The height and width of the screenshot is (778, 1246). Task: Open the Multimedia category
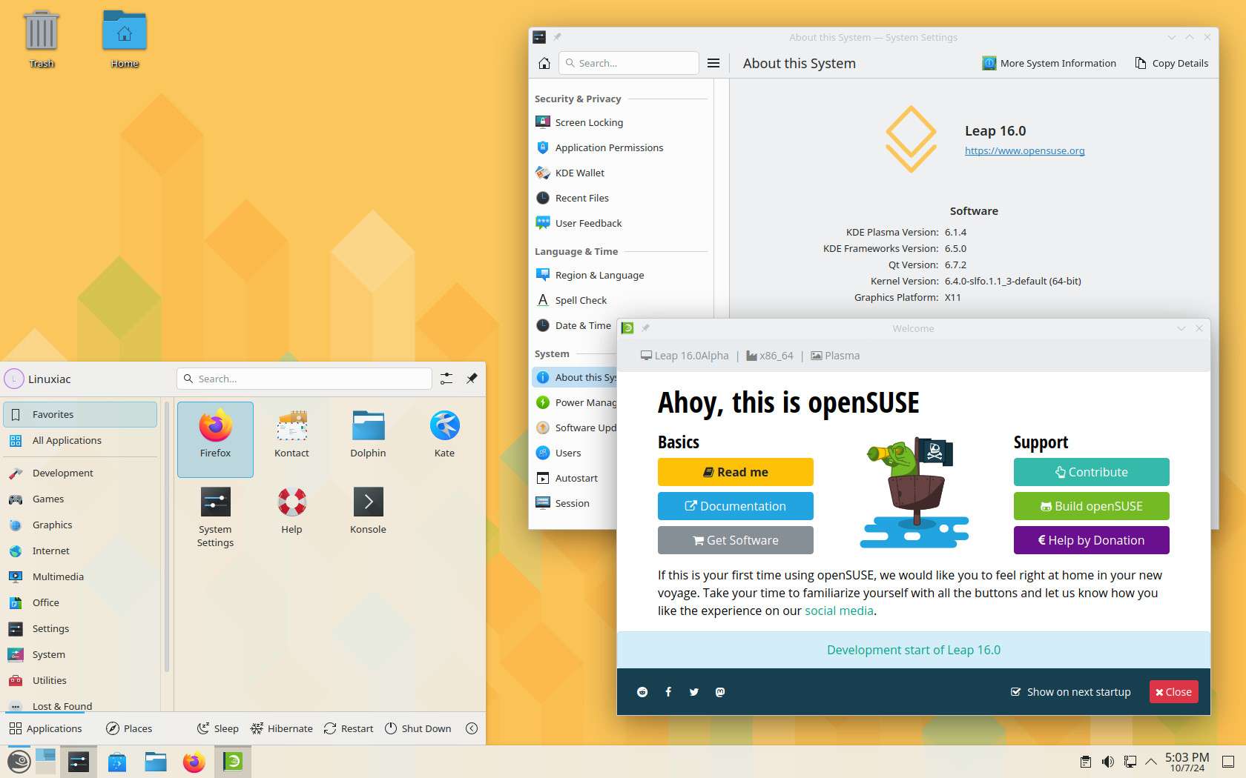point(80,576)
